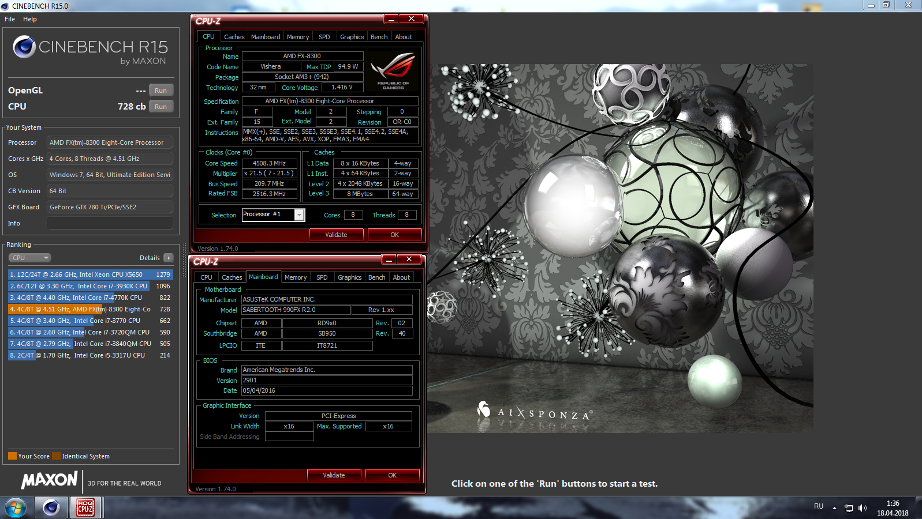922x519 pixels.
Task: Select Core i5-3317U ranking row
Action: 90,355
